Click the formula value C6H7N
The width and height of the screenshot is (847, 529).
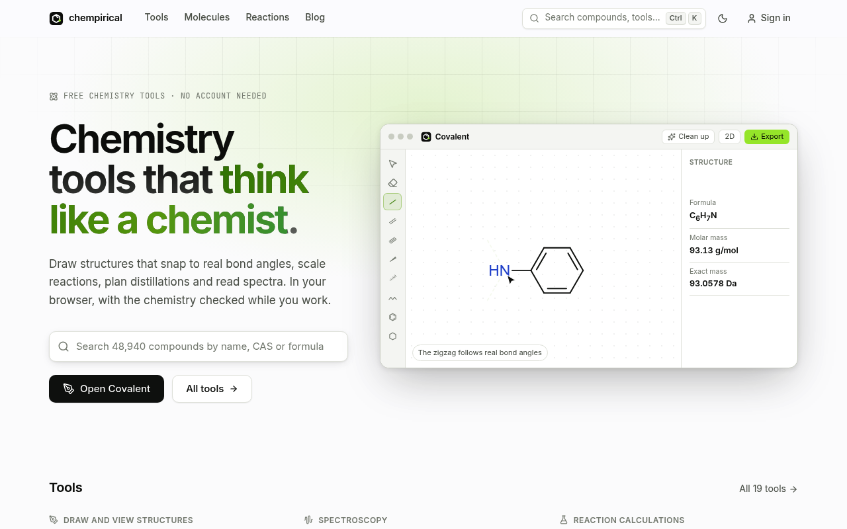pos(703,216)
